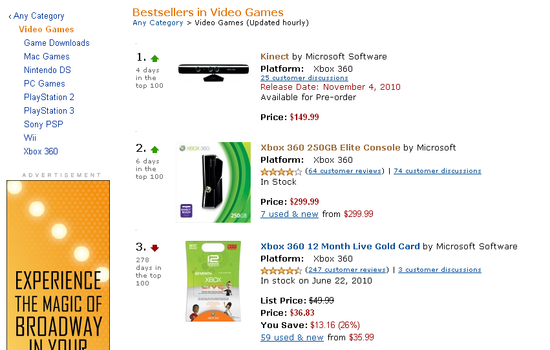Click the Broadway advertisement banner
This screenshot has height=350, width=550.
(58, 265)
